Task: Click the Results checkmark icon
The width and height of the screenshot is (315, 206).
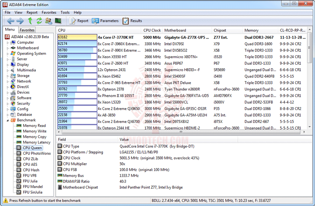Action: point(126,21)
